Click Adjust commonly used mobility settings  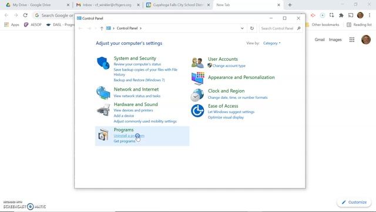pos(145,121)
